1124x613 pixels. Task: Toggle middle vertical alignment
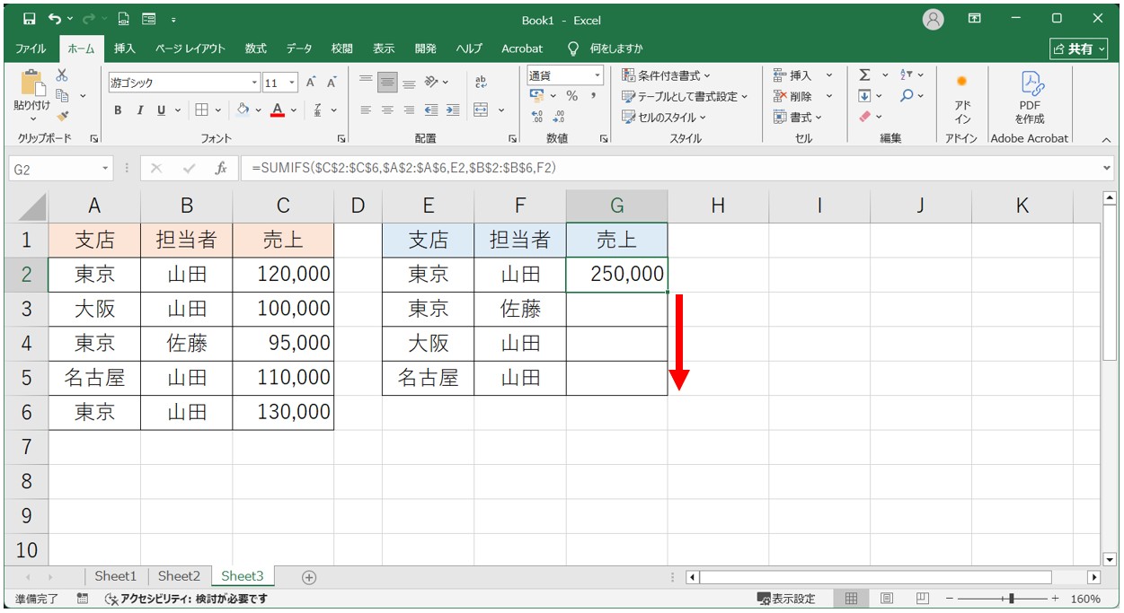coord(387,83)
